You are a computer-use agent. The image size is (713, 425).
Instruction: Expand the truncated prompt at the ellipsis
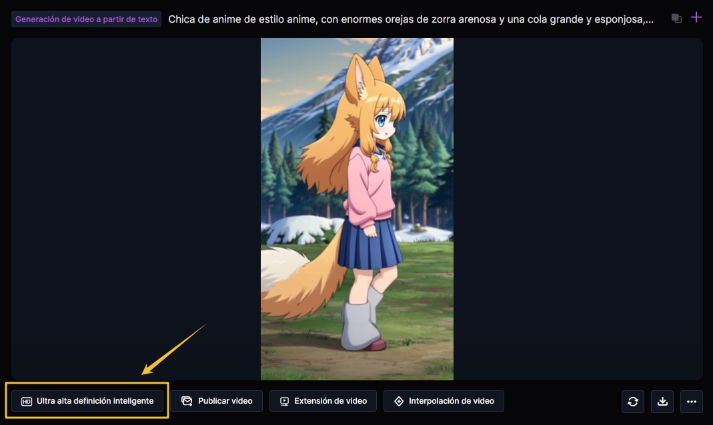click(x=650, y=19)
